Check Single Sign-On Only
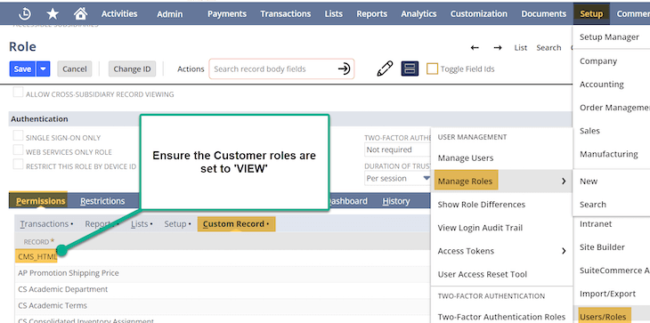Viewport: 650px width, 323px height. point(18,136)
